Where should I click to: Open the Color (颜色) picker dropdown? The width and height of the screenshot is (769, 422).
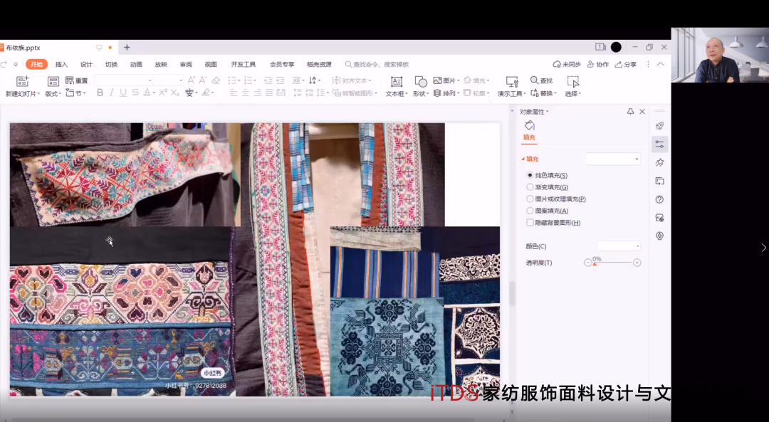[619, 246]
